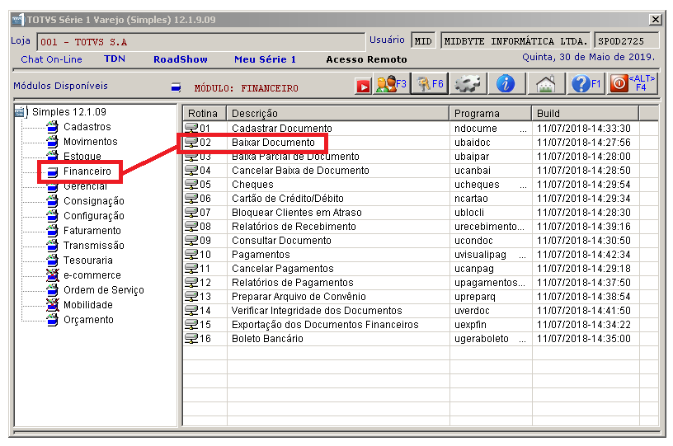Select Verificar Integridade dos Documentos row
The width and height of the screenshot is (673, 446).
pos(421,311)
